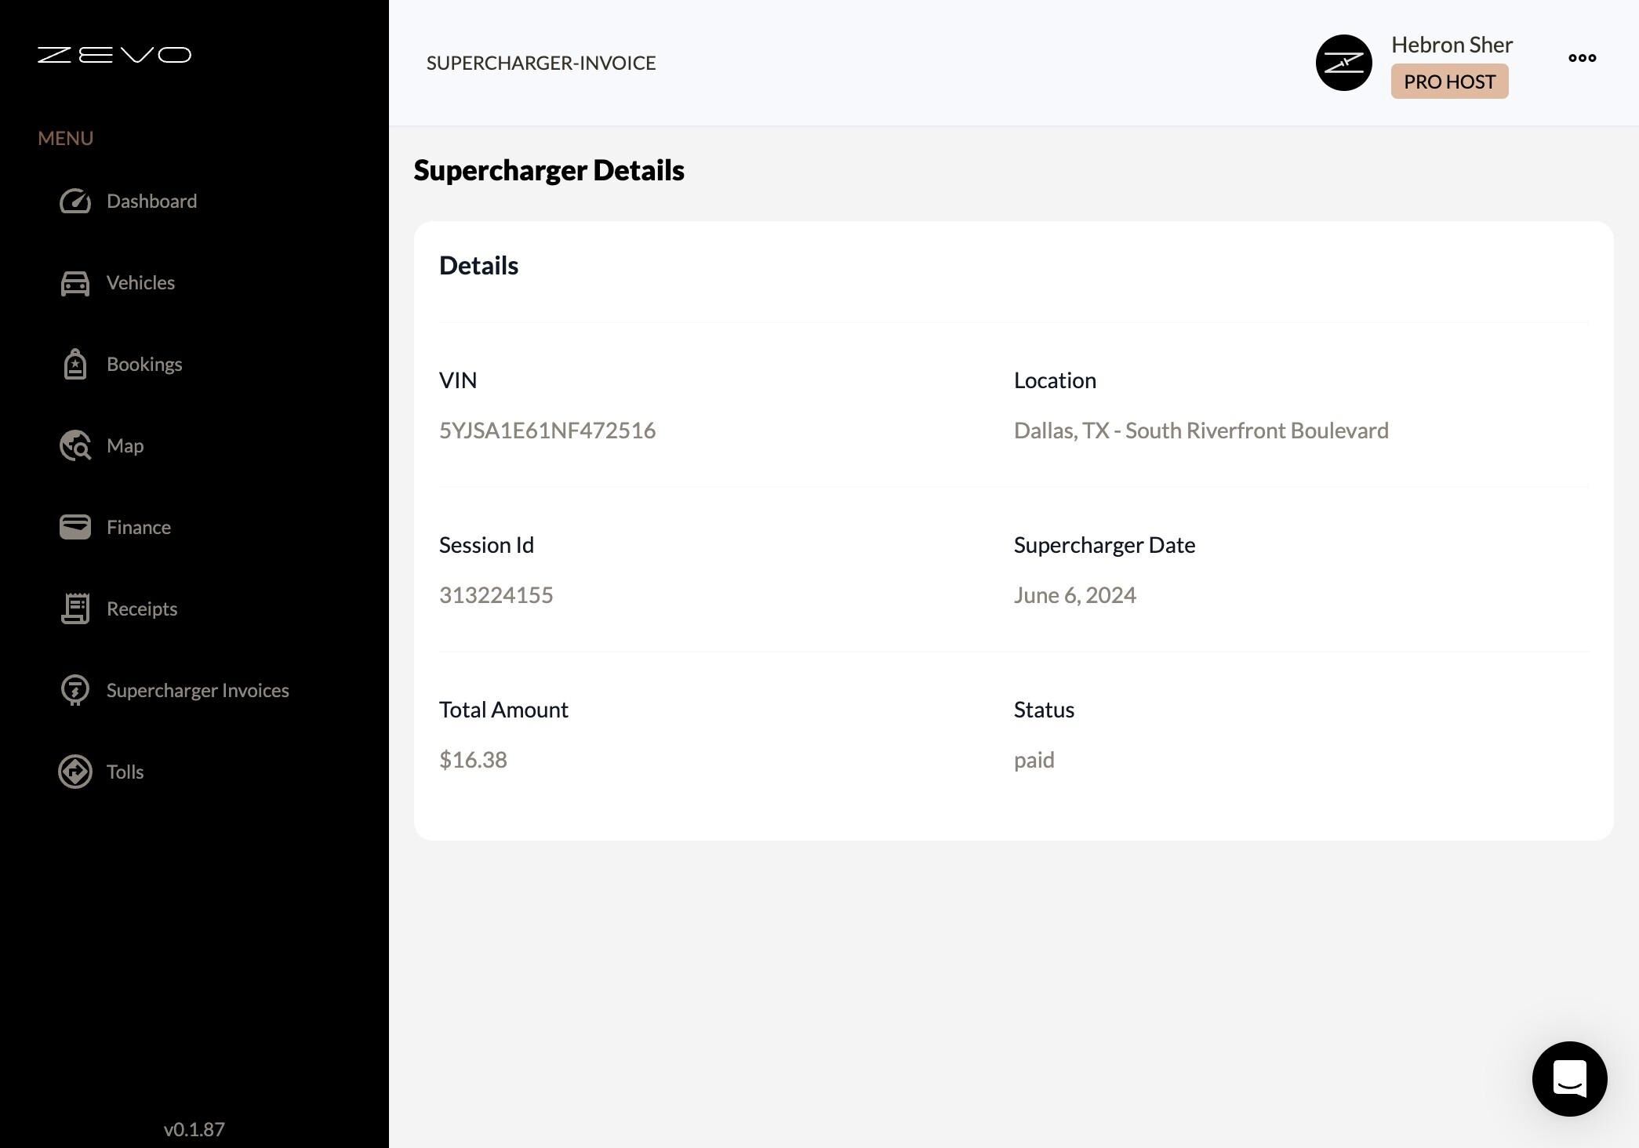Click the Dashboard speedometer icon
The height and width of the screenshot is (1148, 1639).
[x=75, y=202]
